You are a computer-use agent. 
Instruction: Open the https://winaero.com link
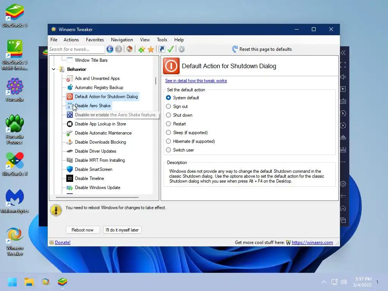tap(312, 242)
